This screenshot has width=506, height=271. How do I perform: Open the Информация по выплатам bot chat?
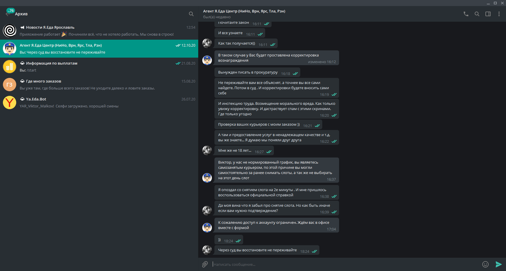tap(99, 66)
